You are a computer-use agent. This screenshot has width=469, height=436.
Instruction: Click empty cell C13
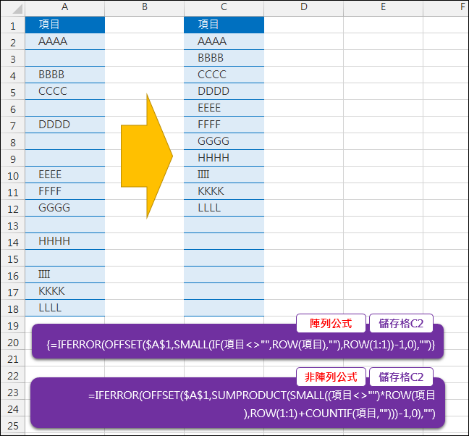pyautogui.click(x=224, y=225)
